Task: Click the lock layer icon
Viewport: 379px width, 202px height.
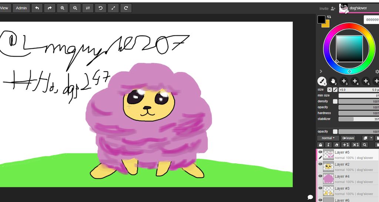Action: [x=321, y=145]
